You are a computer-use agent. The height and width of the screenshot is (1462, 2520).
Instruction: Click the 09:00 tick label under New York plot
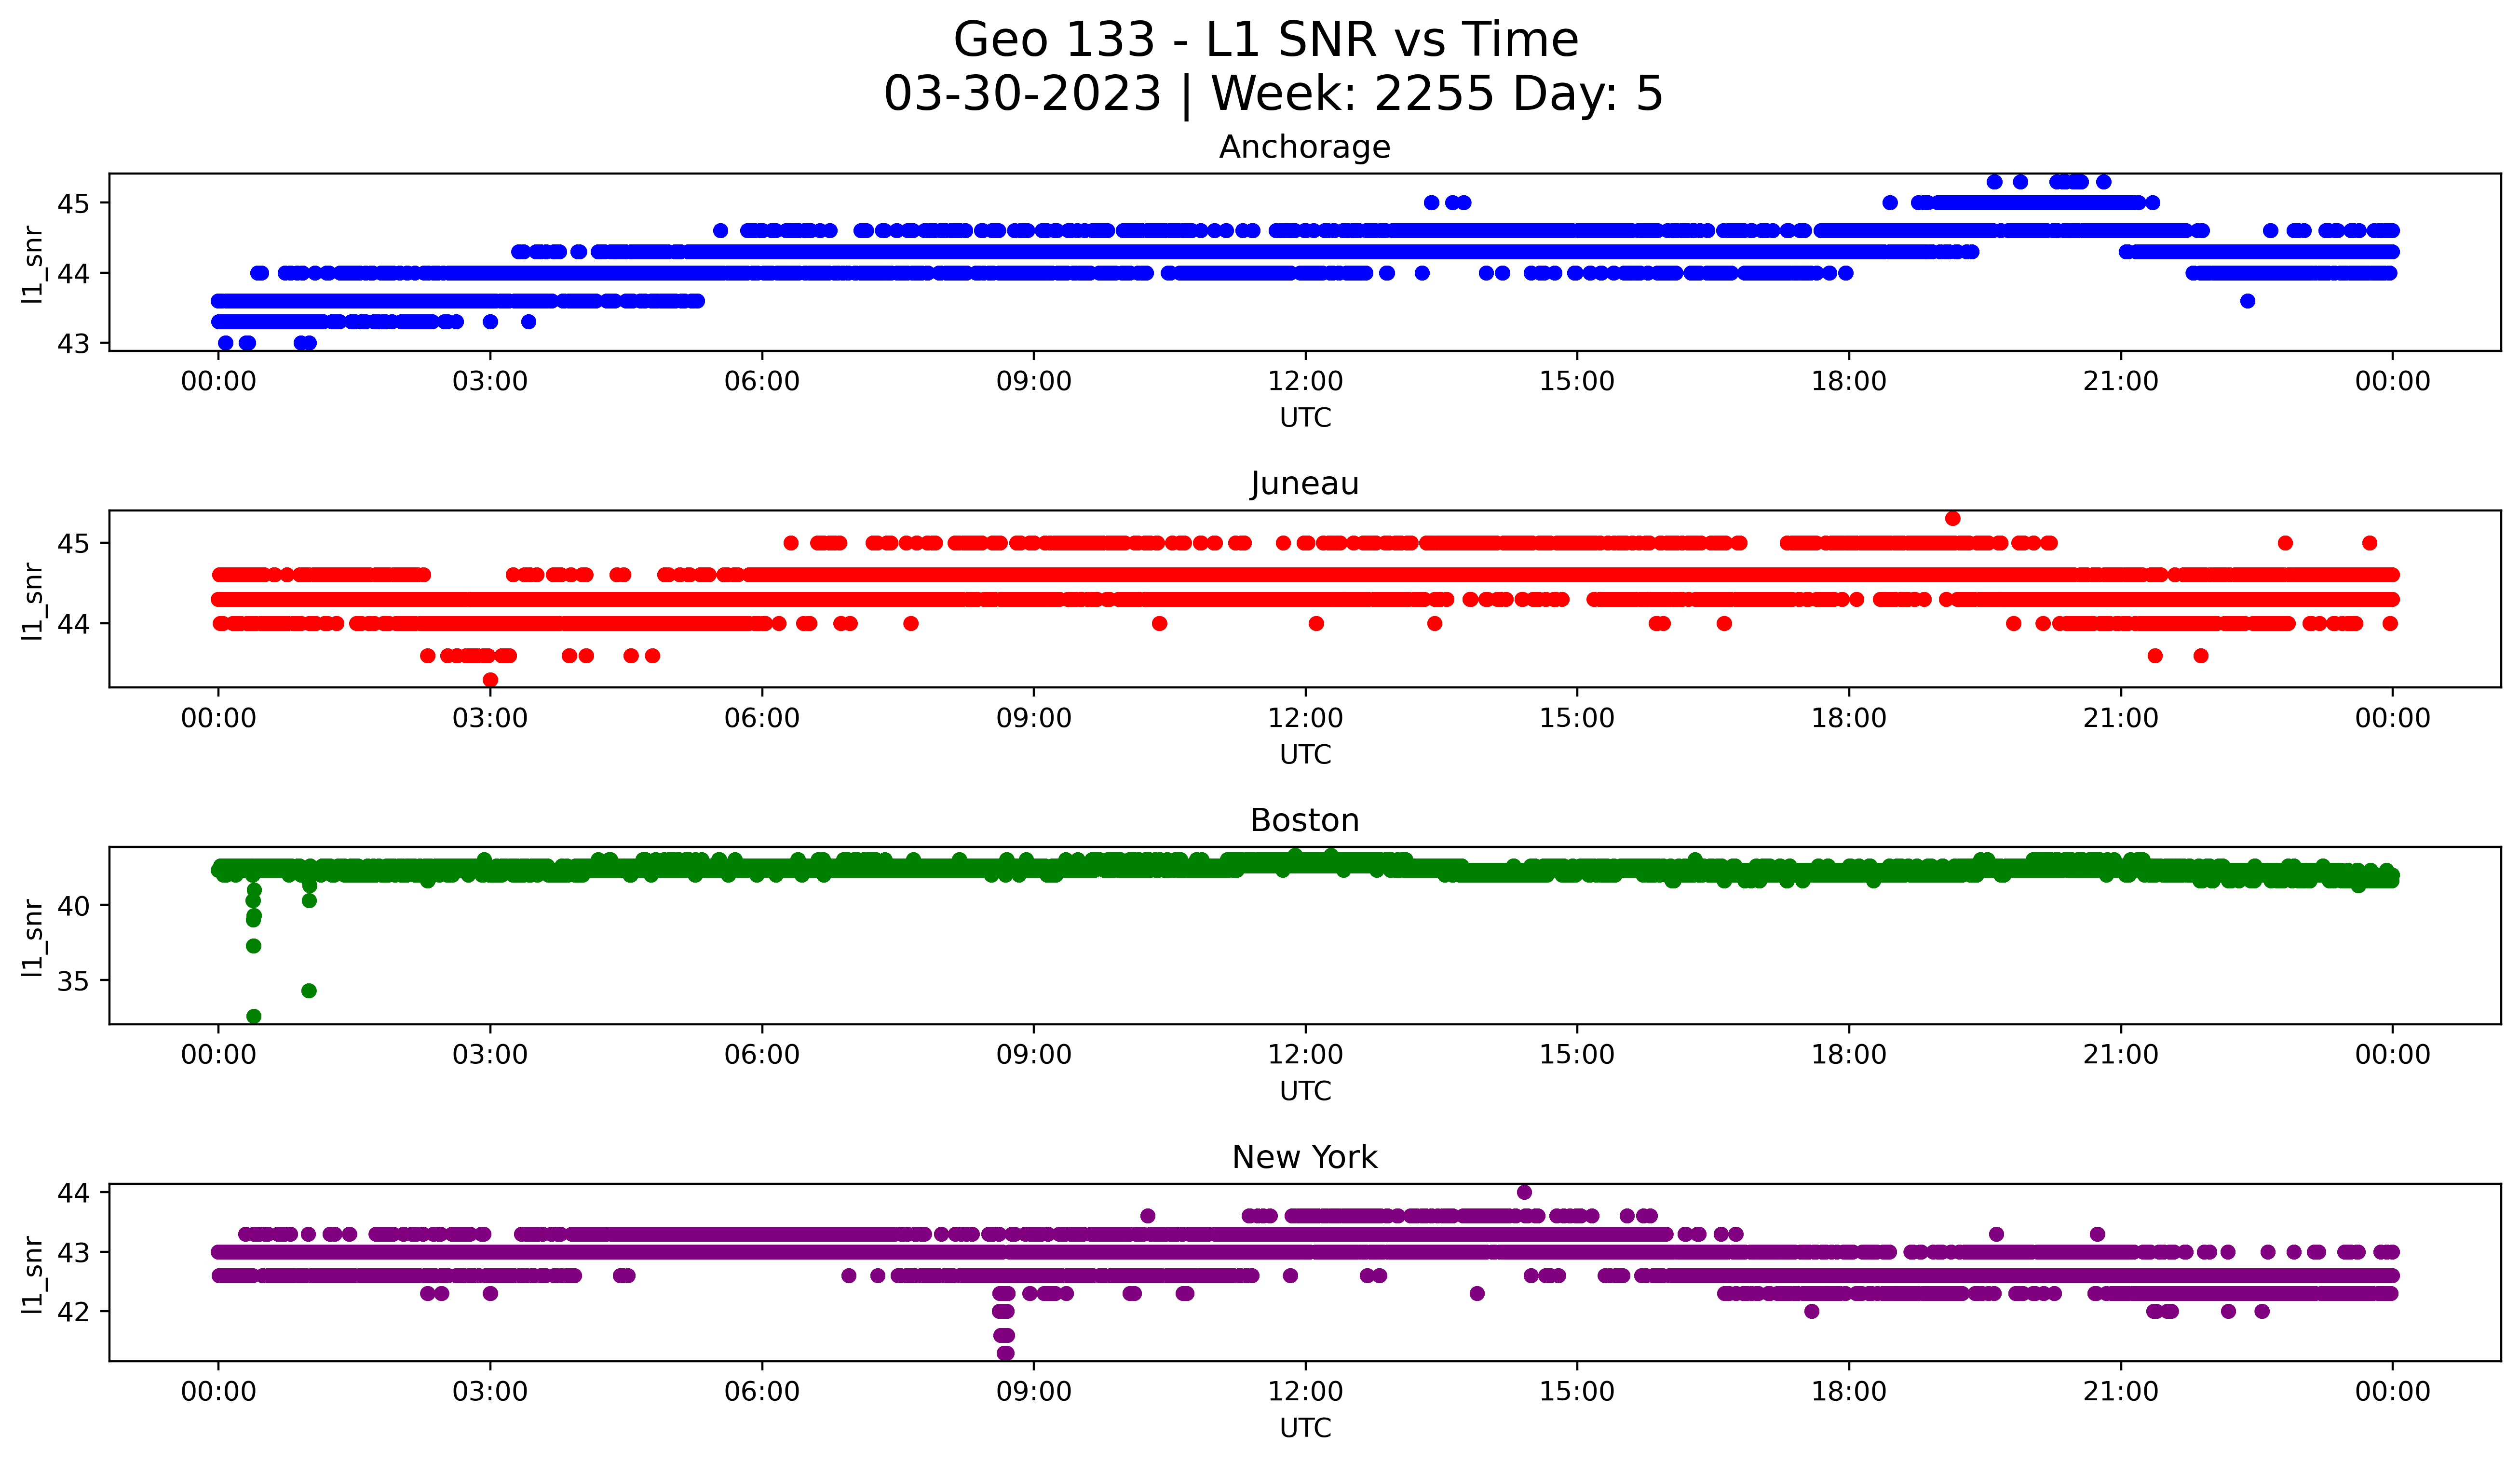pos(1033,1392)
